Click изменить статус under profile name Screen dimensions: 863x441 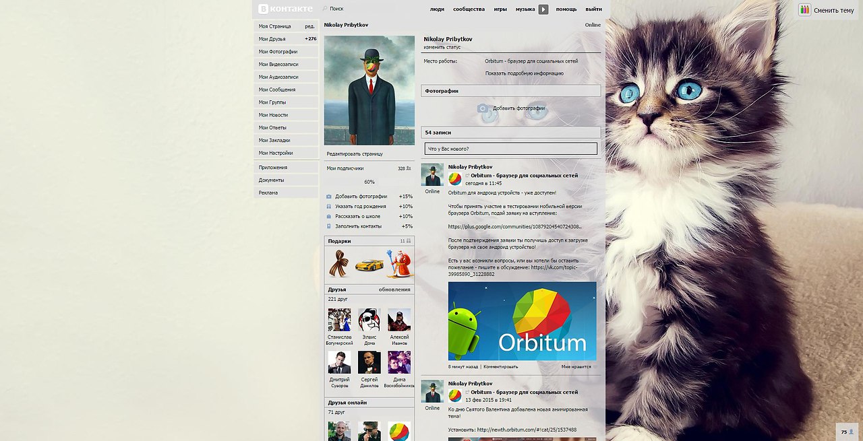(x=442, y=48)
